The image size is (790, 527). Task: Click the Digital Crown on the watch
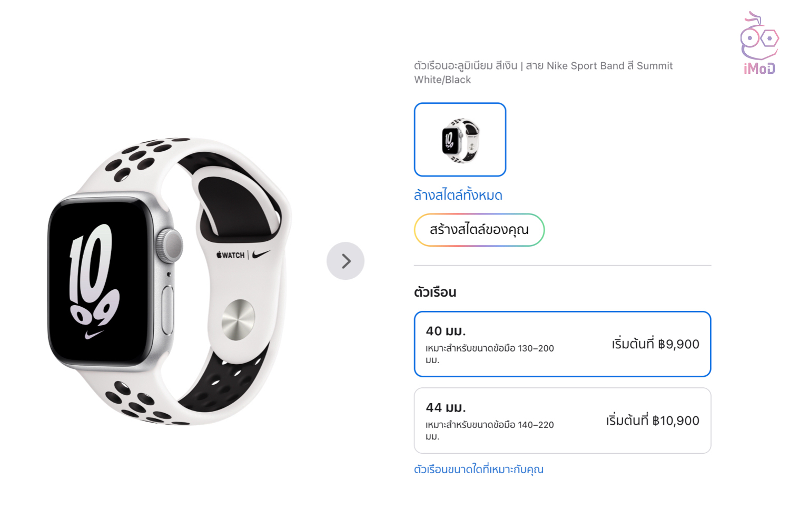[171, 245]
